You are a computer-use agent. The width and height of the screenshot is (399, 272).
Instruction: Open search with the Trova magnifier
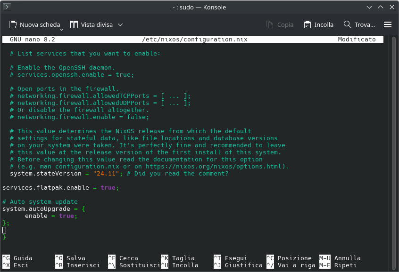(348, 24)
